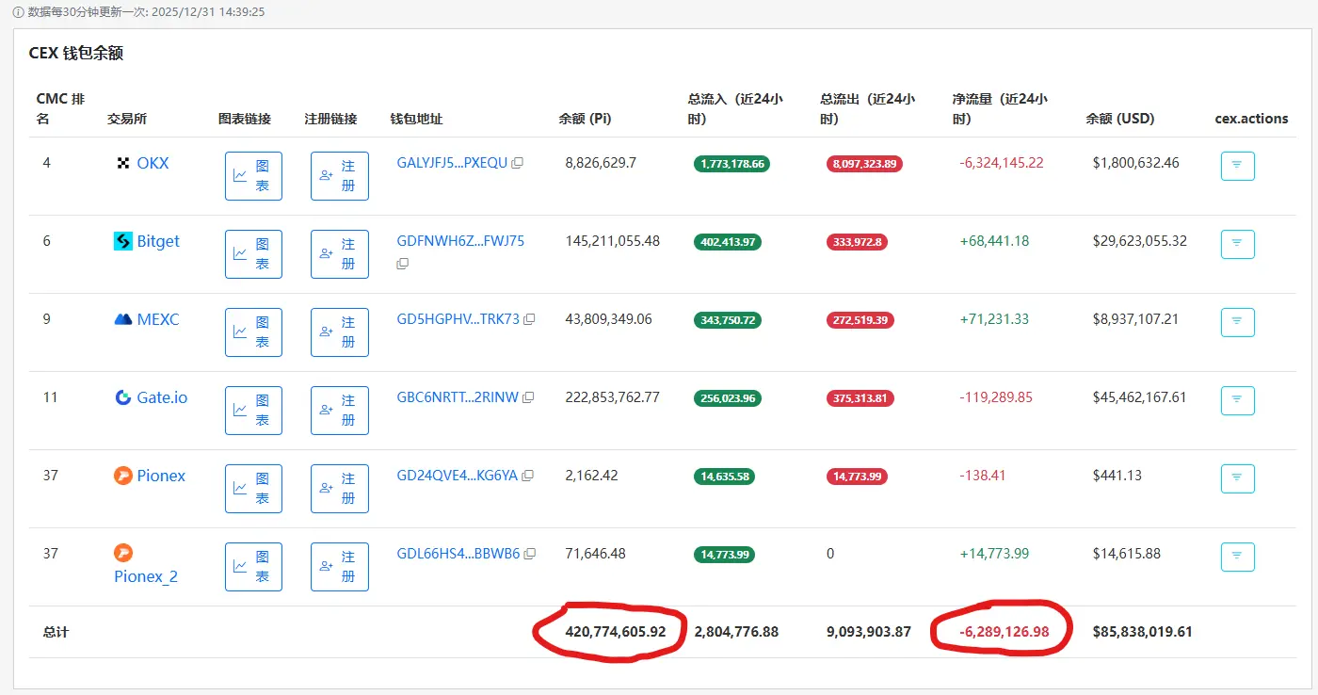This screenshot has width=1318, height=695.
Task: Open the chart in the 2,162.42 balance row
Action: (253, 489)
